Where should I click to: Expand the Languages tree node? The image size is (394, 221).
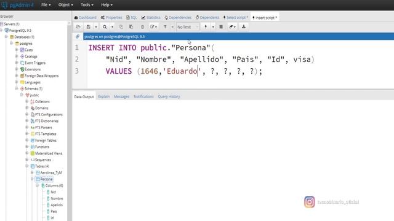click(17, 82)
